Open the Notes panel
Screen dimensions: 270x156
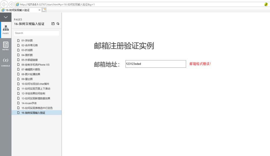click(x=6, y=45)
